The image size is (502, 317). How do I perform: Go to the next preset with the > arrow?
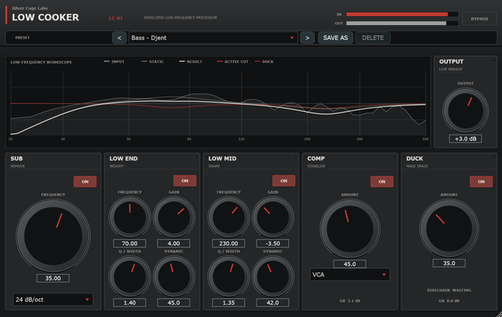307,38
